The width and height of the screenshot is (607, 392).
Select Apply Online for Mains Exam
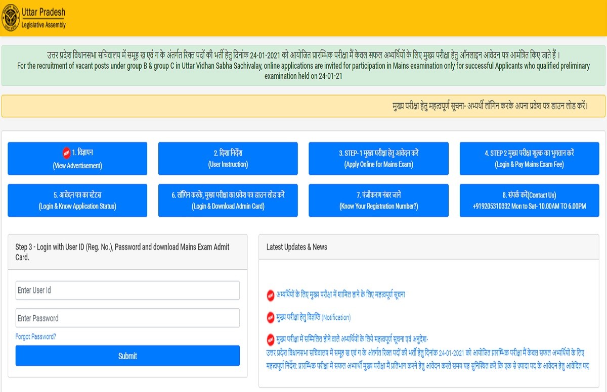pos(378,159)
